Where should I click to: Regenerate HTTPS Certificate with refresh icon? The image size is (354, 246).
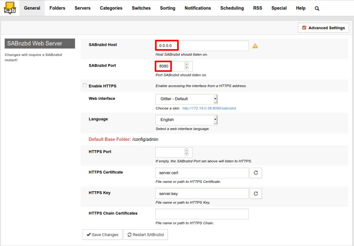pos(256,173)
